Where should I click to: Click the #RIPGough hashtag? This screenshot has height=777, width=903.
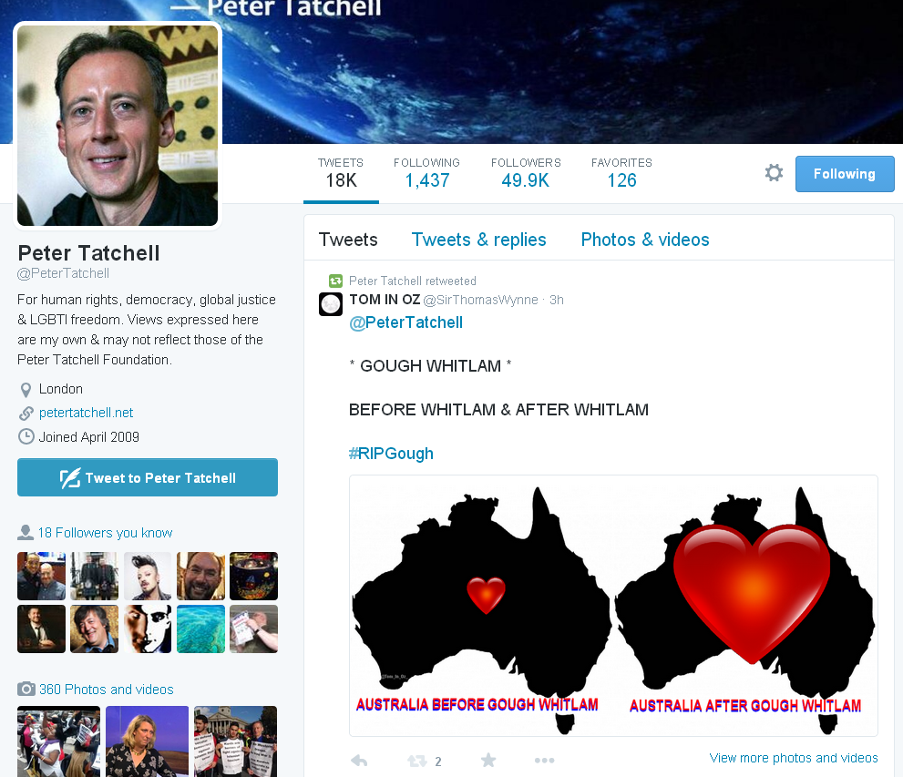[x=391, y=454]
